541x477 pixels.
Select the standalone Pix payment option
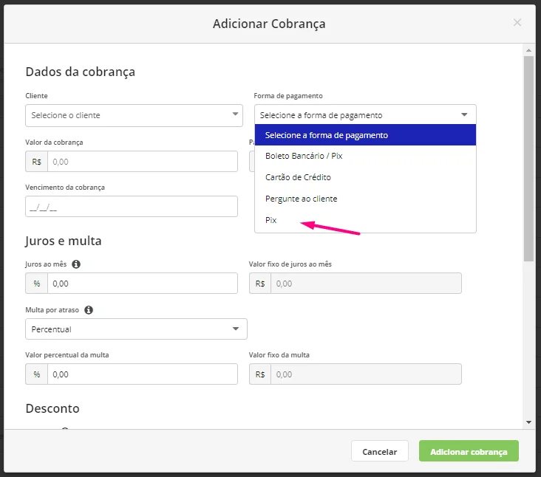365,220
